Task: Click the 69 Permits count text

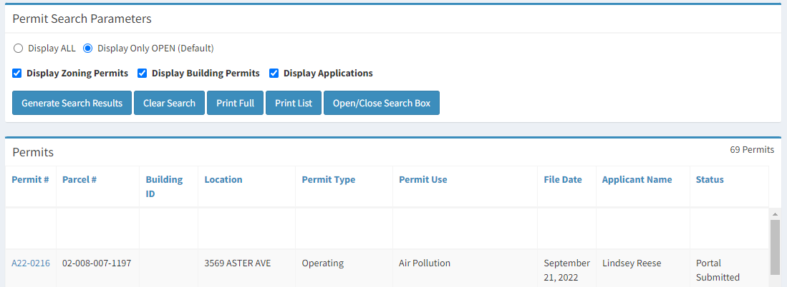Action: click(752, 149)
